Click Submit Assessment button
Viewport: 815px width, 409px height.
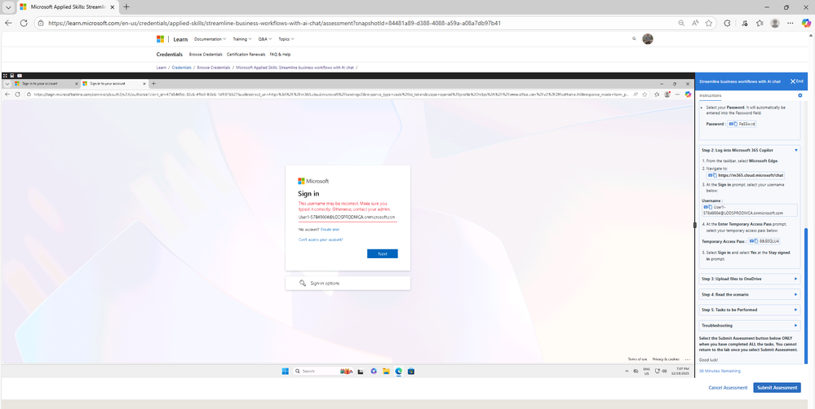coord(777,388)
